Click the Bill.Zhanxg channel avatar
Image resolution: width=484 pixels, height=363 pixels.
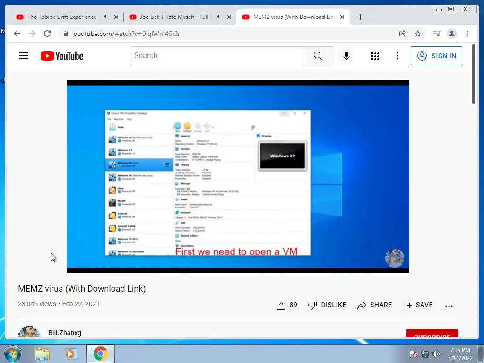(29, 332)
